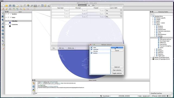
Task: Collapse Geoalgorithms in Processing Toolbox
Action: [151, 16]
